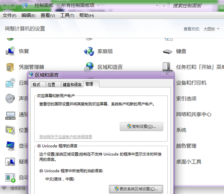Click the troubleshooting computer icon
The height and width of the screenshot is (194, 224).
[10, 162]
